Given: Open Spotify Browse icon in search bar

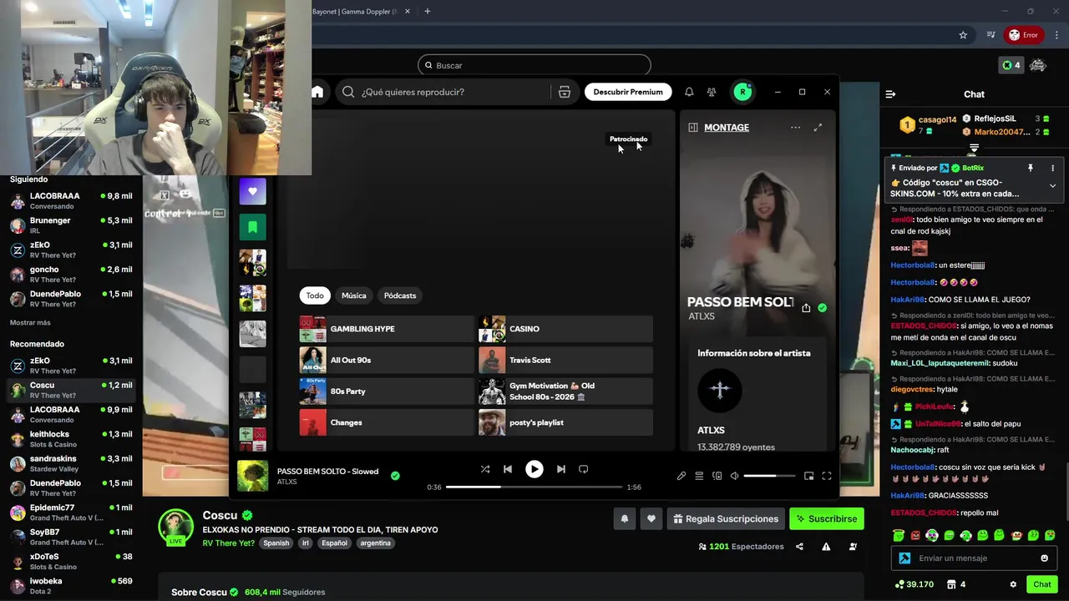Looking at the screenshot, I should point(565,92).
